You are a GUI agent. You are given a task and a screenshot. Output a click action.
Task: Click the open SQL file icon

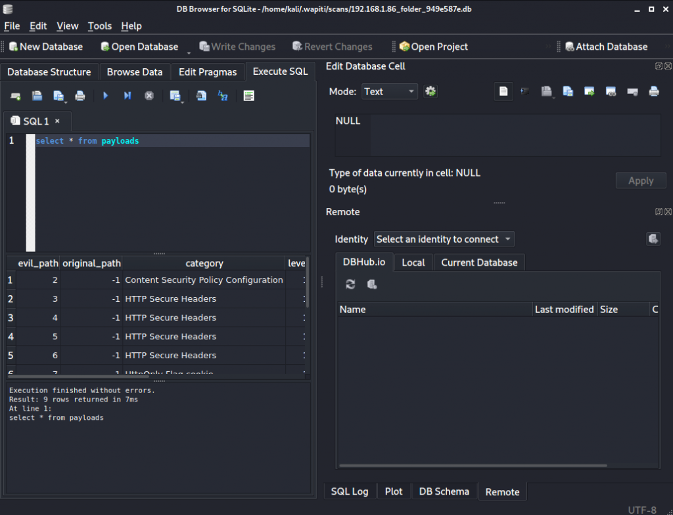coord(37,96)
